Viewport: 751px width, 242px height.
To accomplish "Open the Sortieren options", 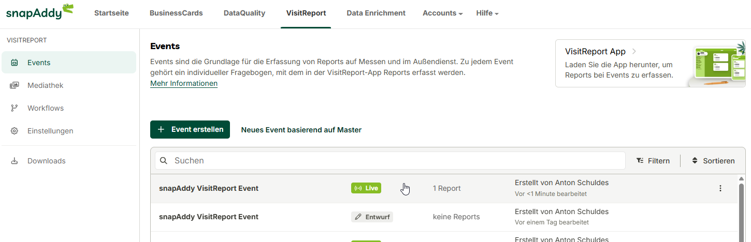I will click(x=713, y=161).
